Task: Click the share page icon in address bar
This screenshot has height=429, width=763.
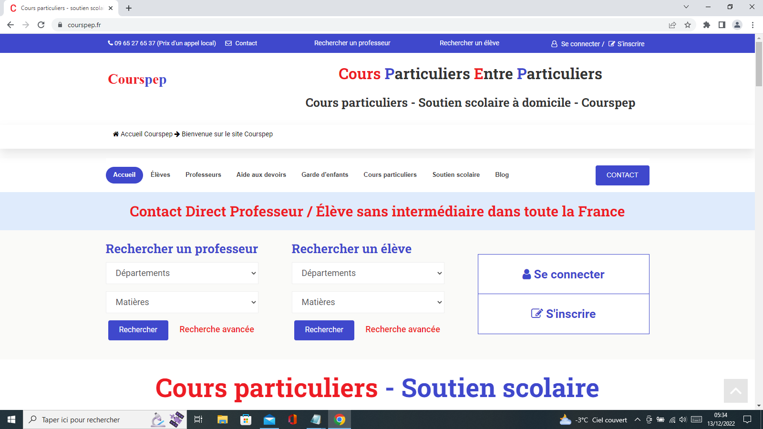Action: coord(672,25)
